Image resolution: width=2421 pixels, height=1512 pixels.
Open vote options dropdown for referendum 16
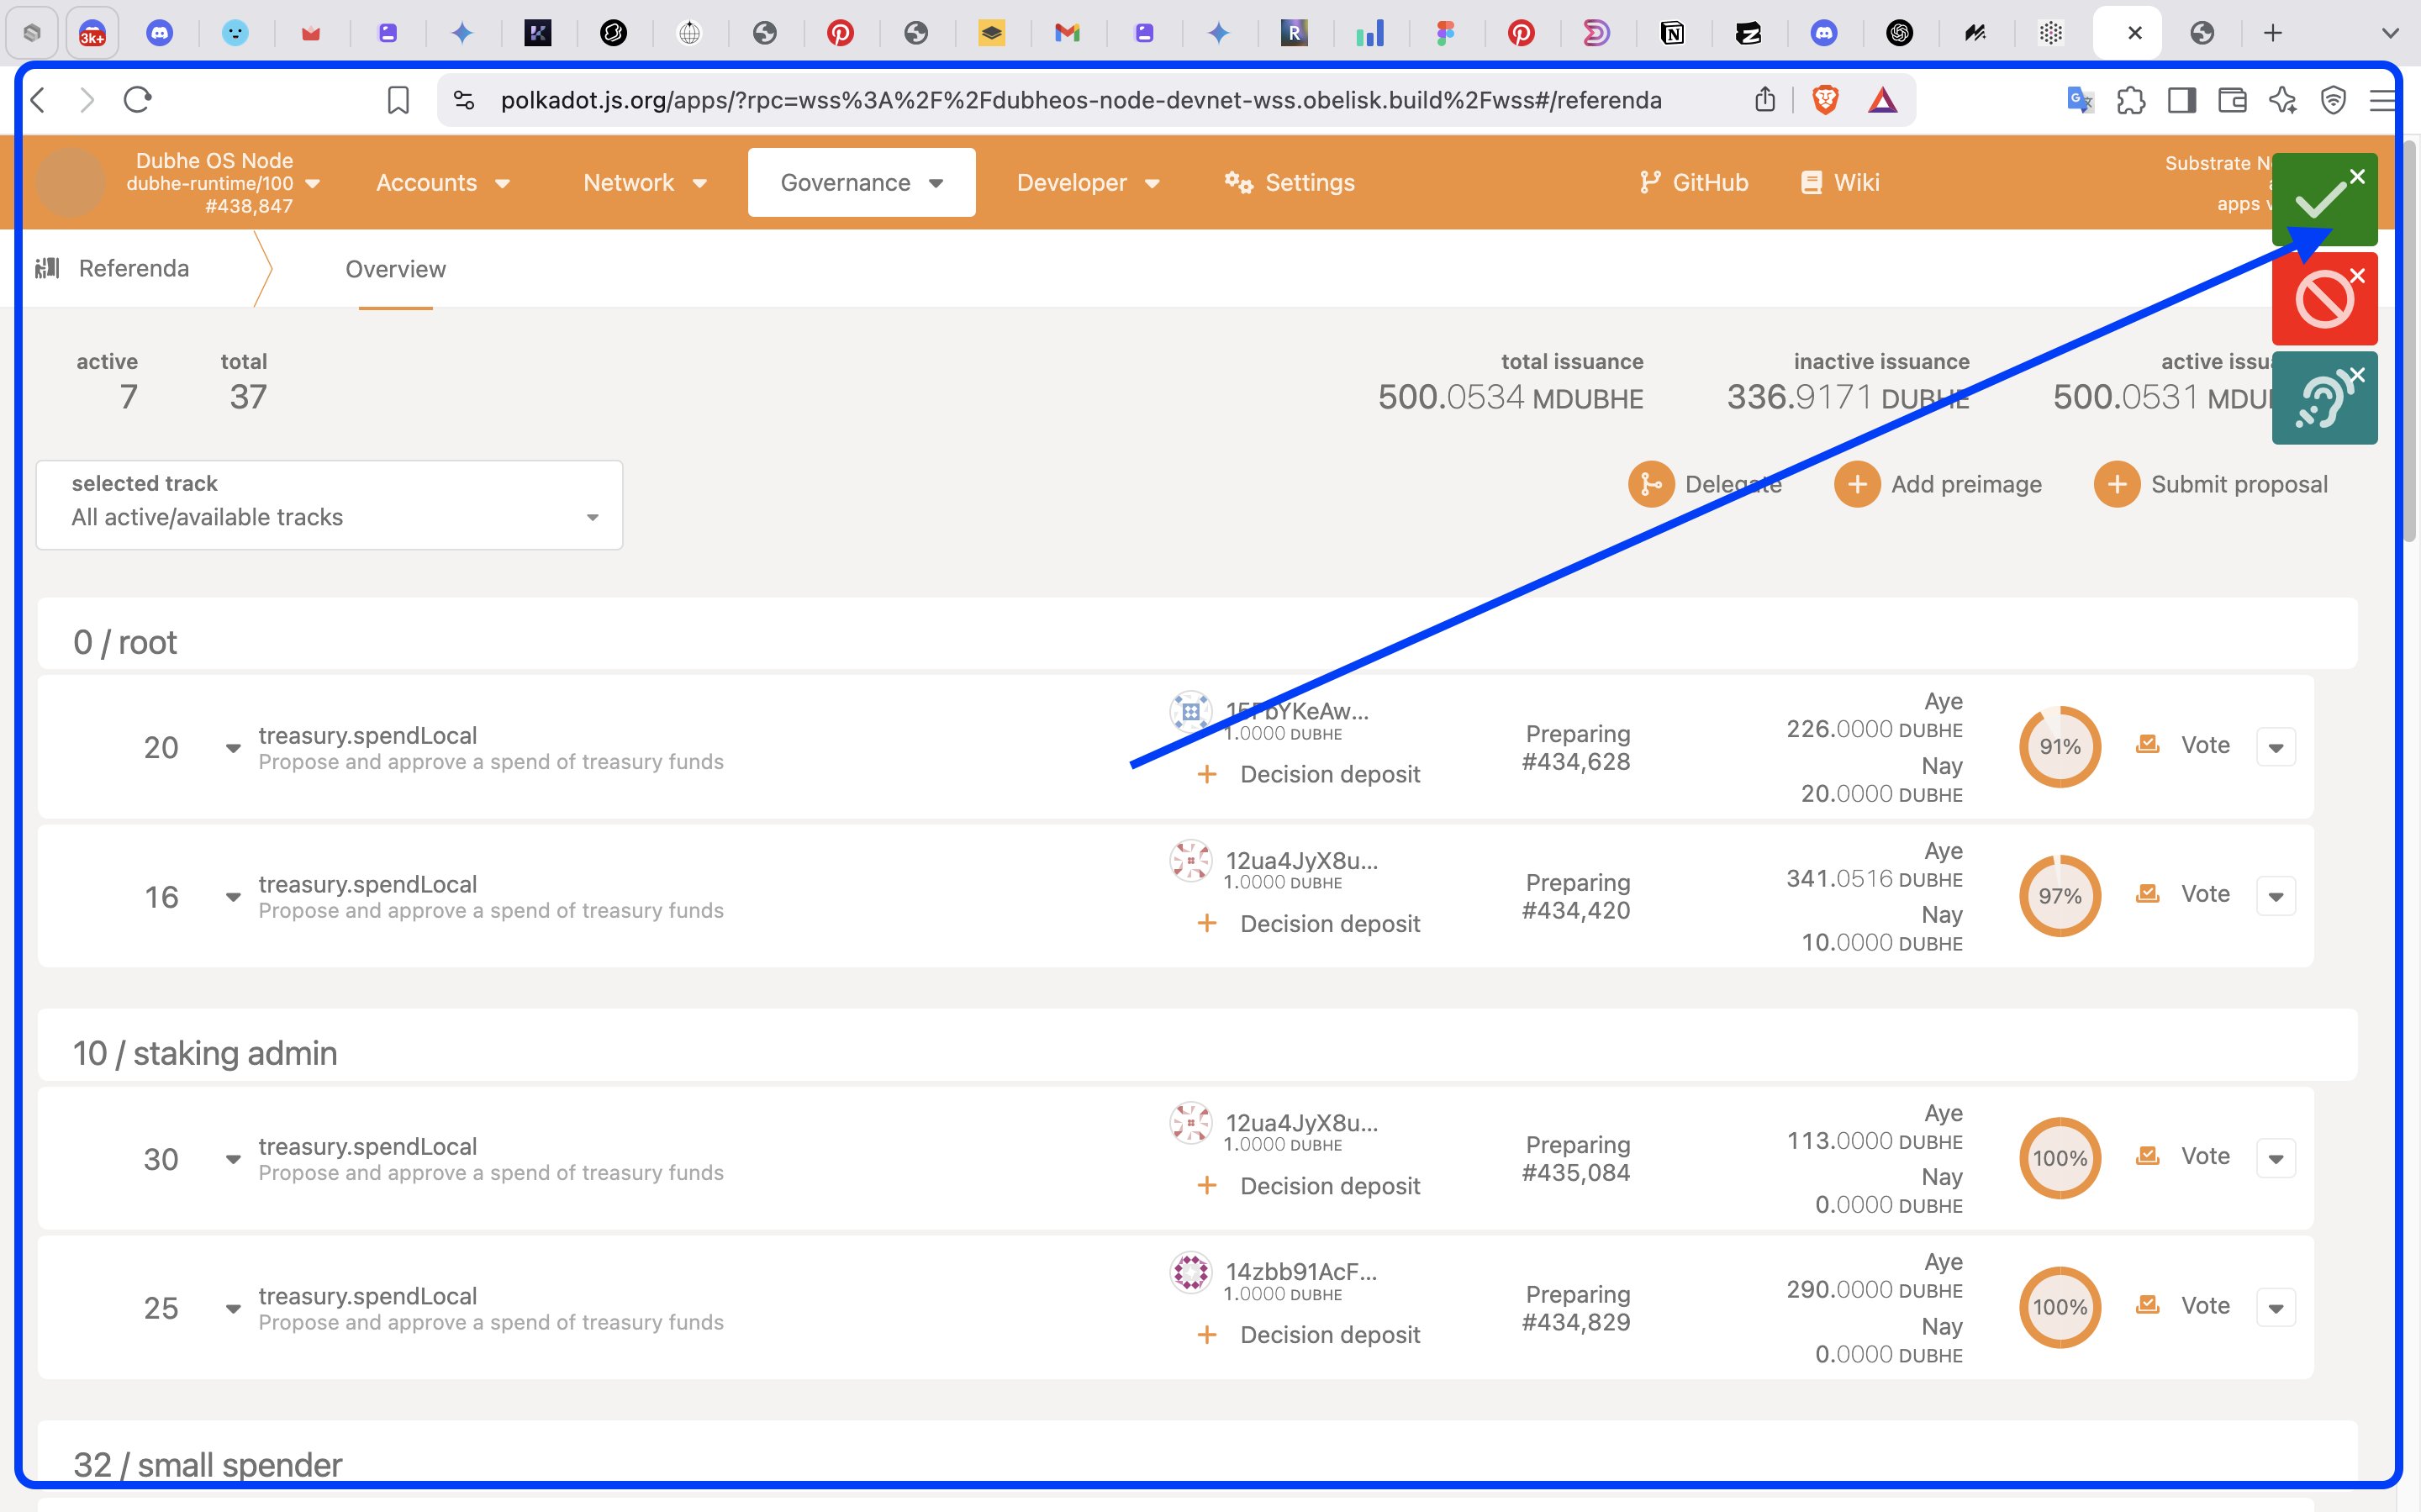(x=2276, y=897)
